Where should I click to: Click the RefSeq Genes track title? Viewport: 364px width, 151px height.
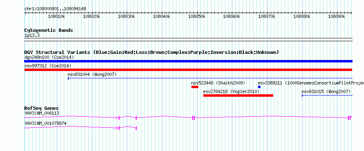point(42,109)
